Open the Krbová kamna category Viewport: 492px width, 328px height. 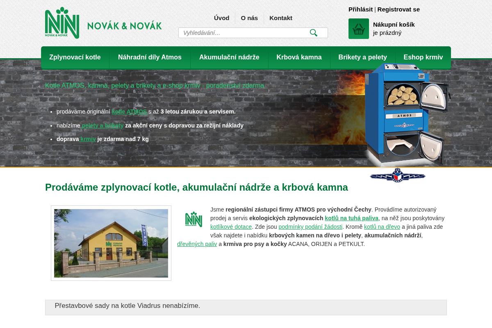click(299, 57)
